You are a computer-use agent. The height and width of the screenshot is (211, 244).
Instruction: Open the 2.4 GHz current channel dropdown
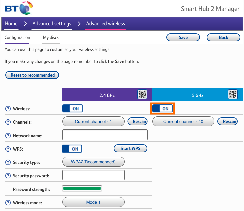pyautogui.click(x=93, y=121)
